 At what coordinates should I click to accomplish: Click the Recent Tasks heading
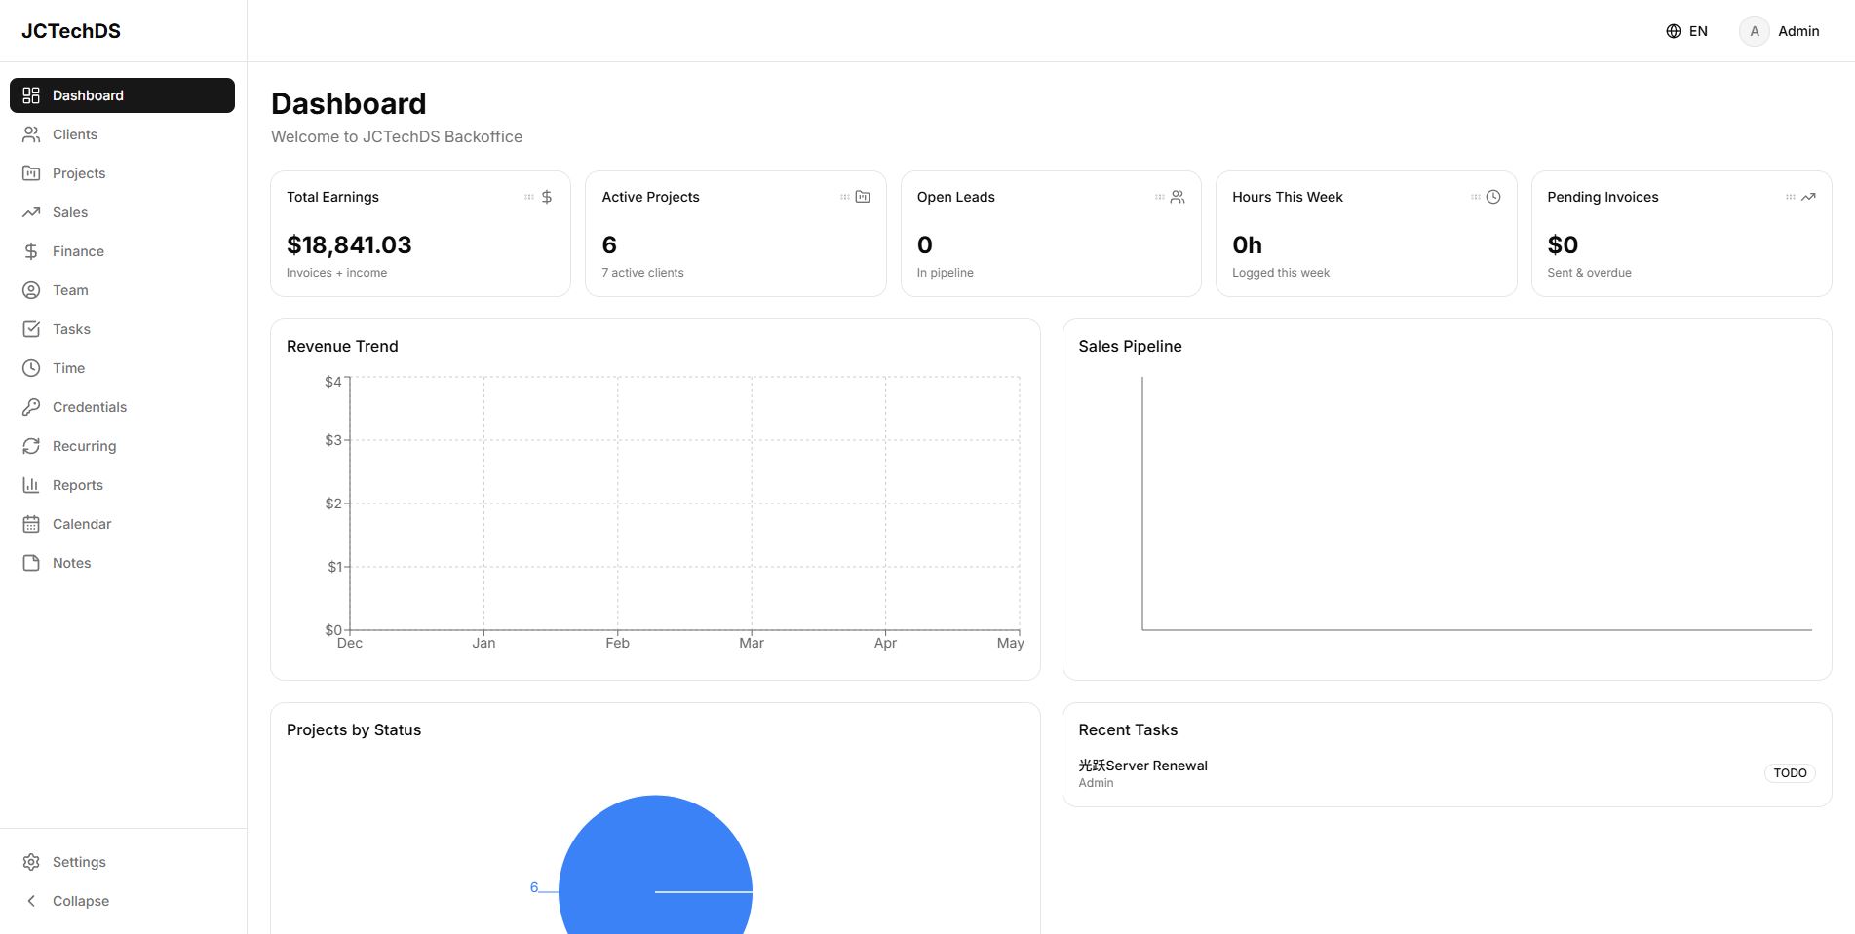pos(1128,729)
